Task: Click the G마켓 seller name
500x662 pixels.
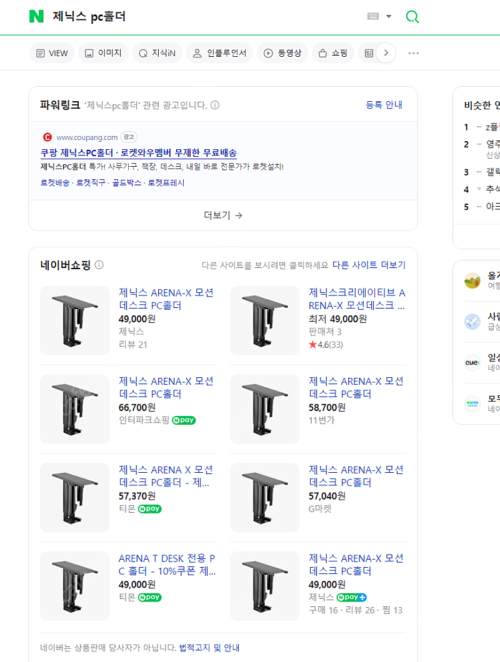Action: (320, 509)
